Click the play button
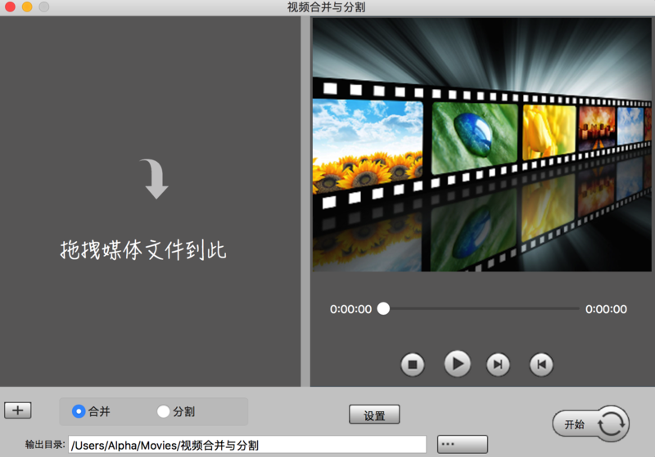This screenshot has height=457, width=655. click(457, 364)
